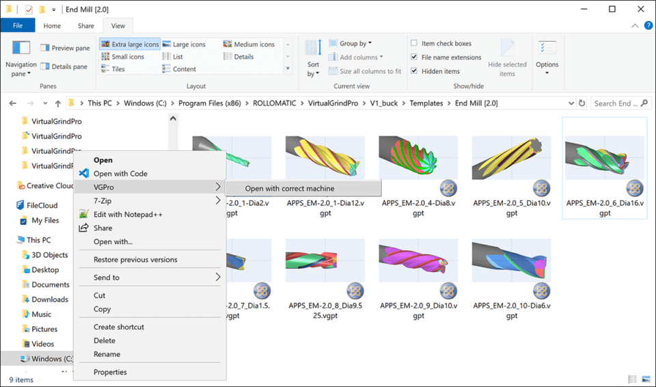Switch to Content layout
656x387 pixels.
pos(179,69)
